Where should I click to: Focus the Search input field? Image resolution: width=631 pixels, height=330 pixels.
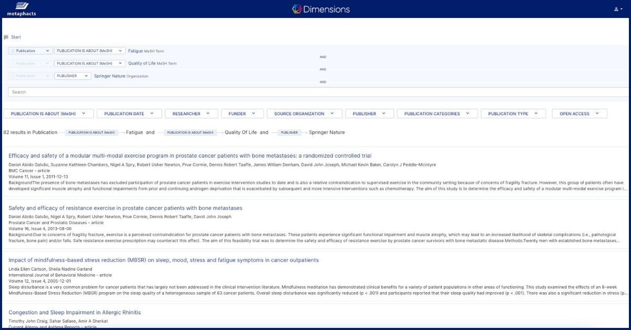(x=319, y=92)
